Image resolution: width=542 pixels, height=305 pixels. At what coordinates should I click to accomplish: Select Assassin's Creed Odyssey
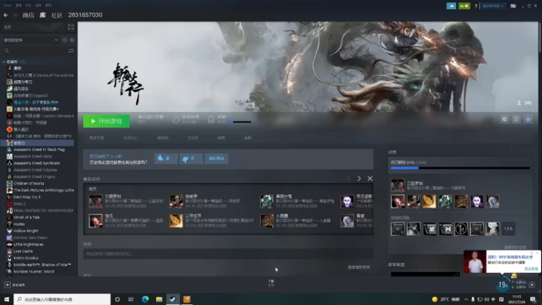[35, 170]
